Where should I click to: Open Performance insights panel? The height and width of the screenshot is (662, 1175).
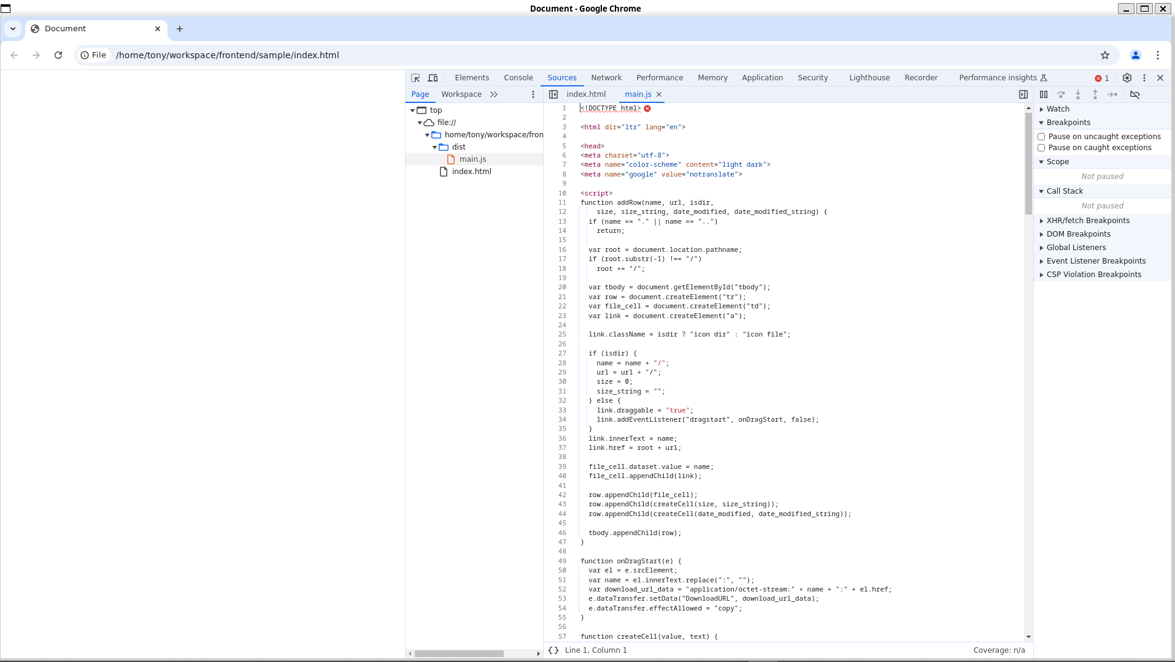point(1003,78)
